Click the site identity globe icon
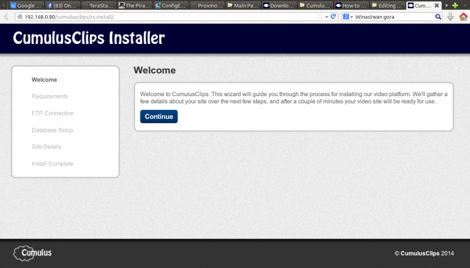This screenshot has height=268, width=470. pos(20,17)
